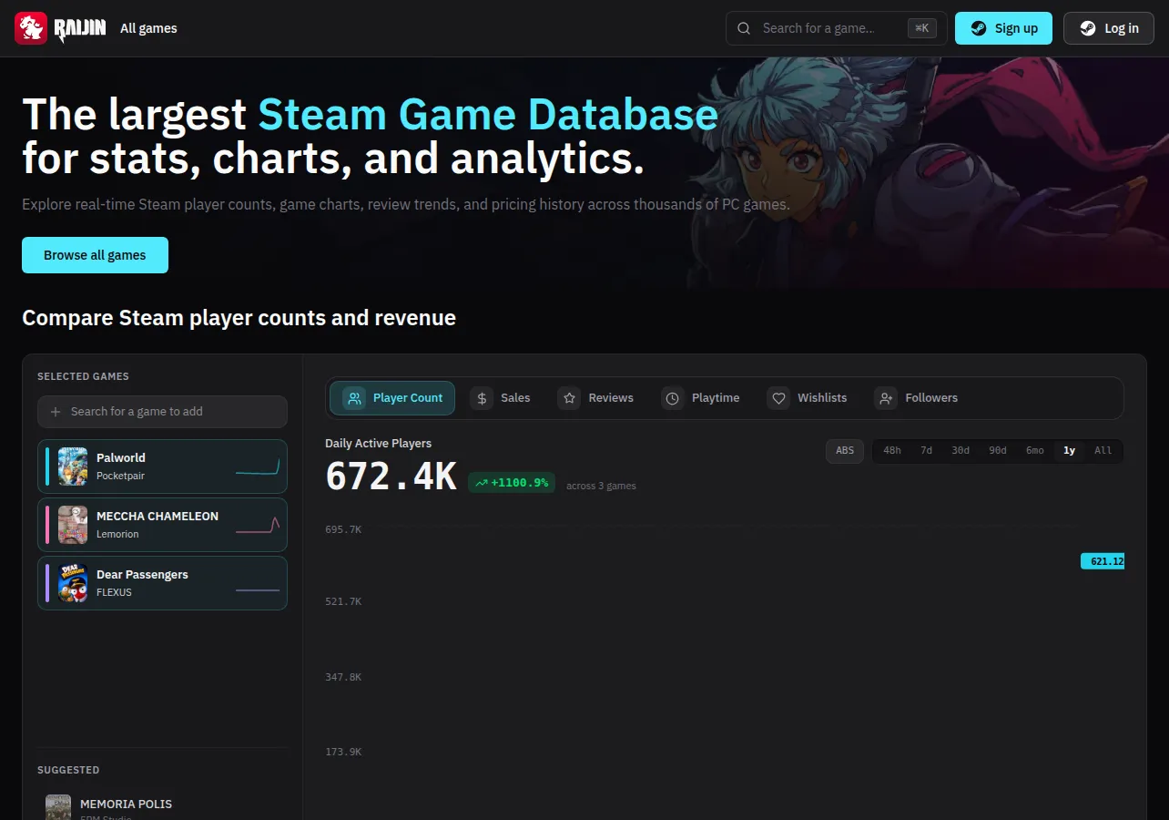1169x820 pixels.
Task: Click the Dear Passengers purple color bar
Action: pyautogui.click(x=47, y=583)
